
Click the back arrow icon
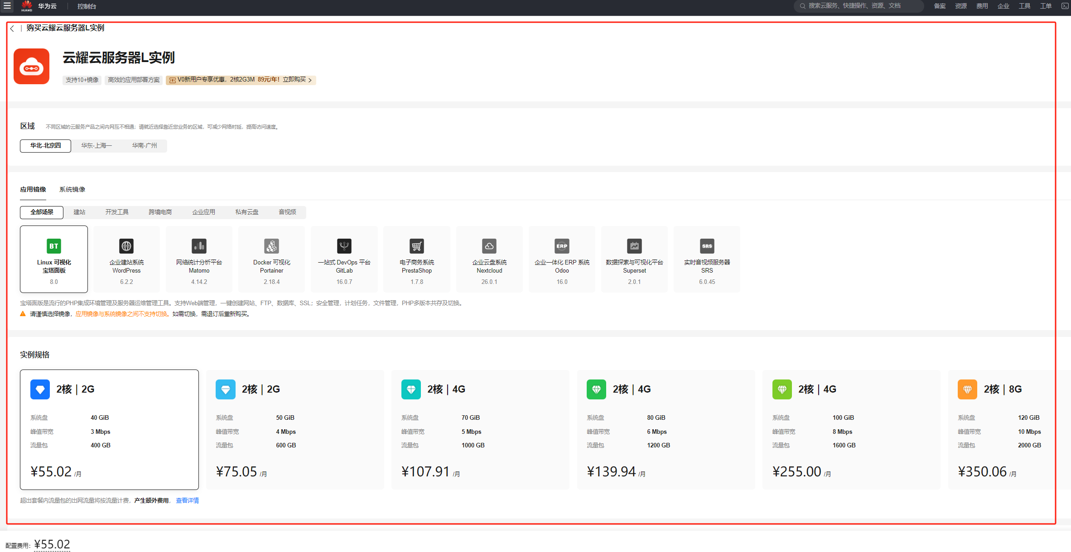tap(12, 29)
